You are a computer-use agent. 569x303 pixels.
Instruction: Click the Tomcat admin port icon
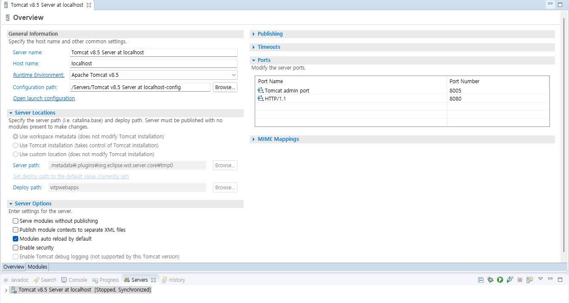[261, 90]
